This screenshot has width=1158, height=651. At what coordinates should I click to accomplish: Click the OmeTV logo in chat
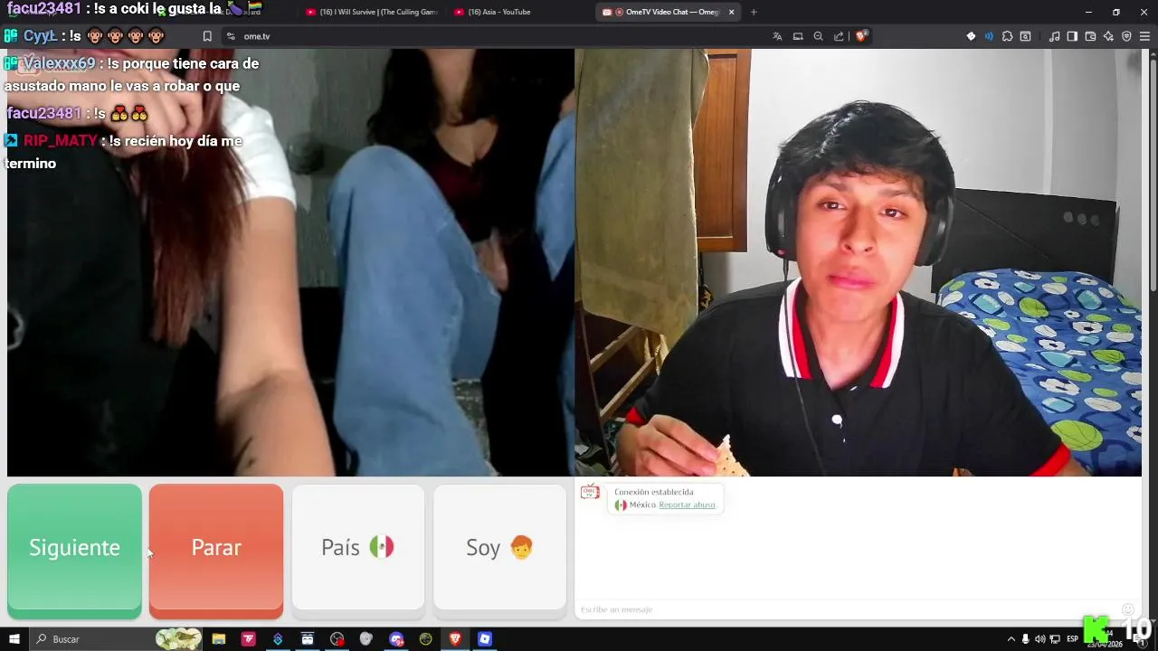point(590,492)
